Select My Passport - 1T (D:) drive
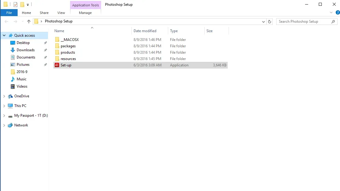 coord(31,116)
